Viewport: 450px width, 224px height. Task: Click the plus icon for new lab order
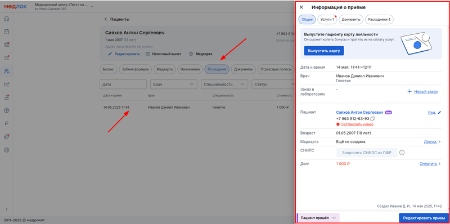point(409,92)
